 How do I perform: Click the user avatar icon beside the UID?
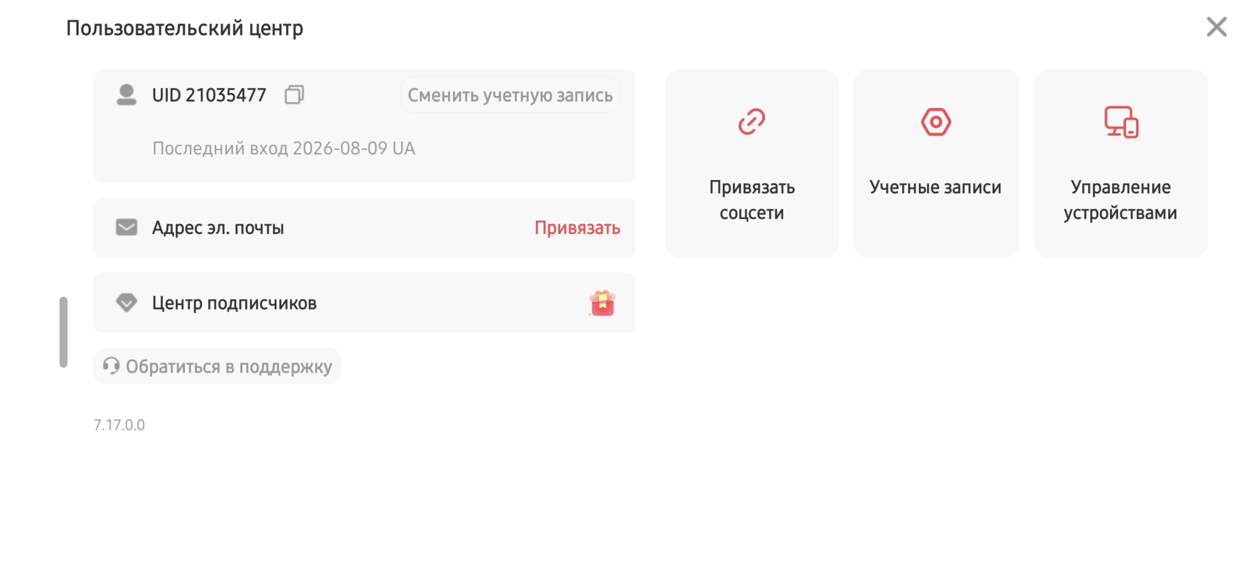[x=126, y=95]
